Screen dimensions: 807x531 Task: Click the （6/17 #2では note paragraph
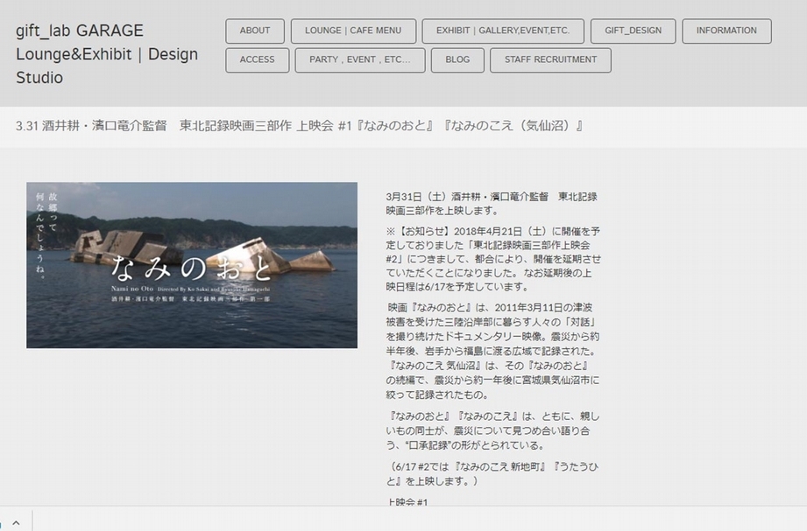[492, 474]
